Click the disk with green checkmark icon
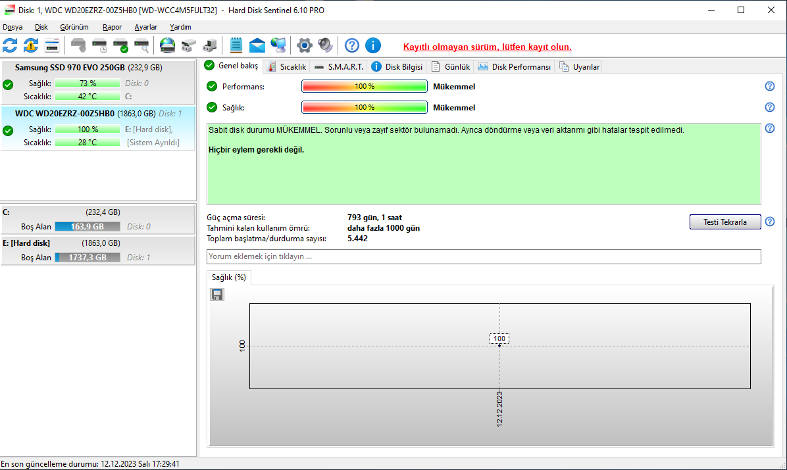The image size is (787, 470). pos(120,45)
